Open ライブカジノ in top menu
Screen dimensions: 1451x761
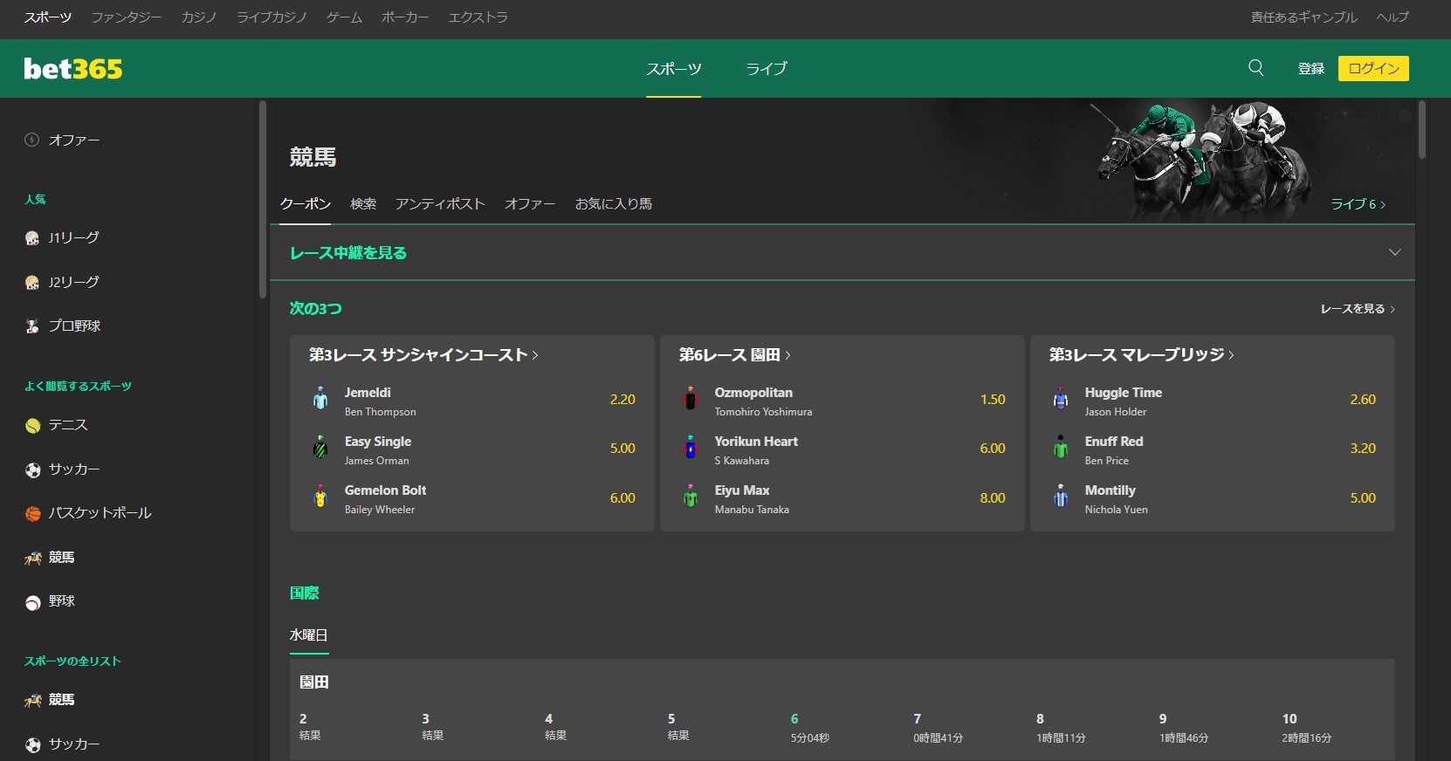(272, 17)
